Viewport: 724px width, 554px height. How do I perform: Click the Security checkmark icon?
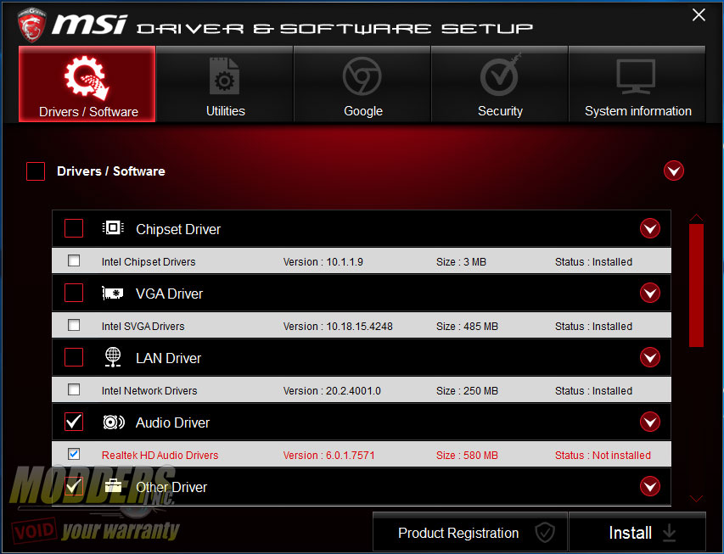(x=501, y=75)
